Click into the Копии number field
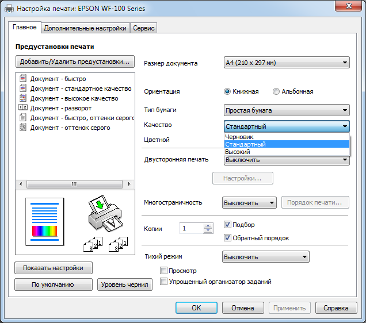Image resolution: width=366 pixels, height=323 pixels. [192, 228]
